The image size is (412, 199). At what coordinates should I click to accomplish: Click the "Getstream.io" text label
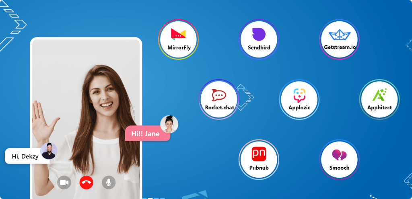point(340,47)
